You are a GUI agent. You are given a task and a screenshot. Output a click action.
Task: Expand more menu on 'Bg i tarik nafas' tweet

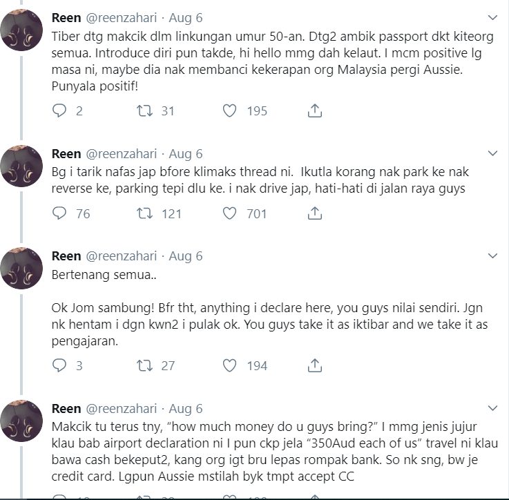coord(492,153)
